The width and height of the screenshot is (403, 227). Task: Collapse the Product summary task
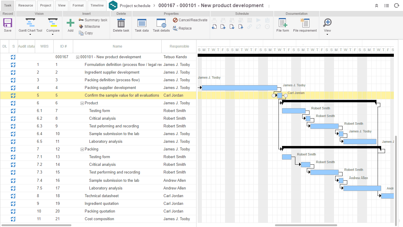[82, 103]
